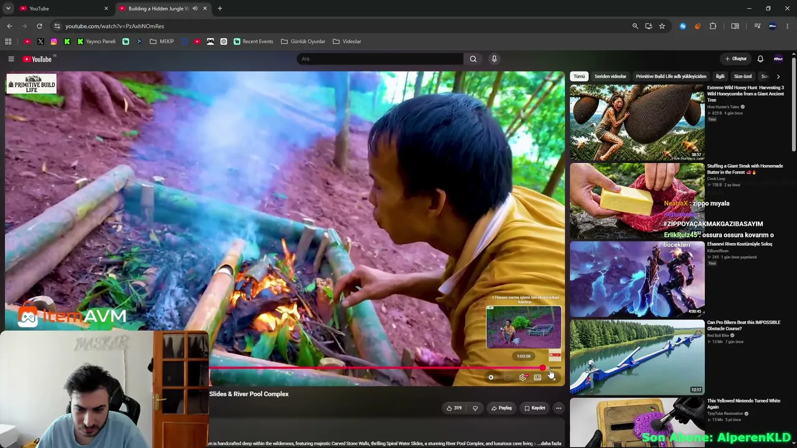
Task: Open the MEKİP bookmark folder
Action: [162, 42]
